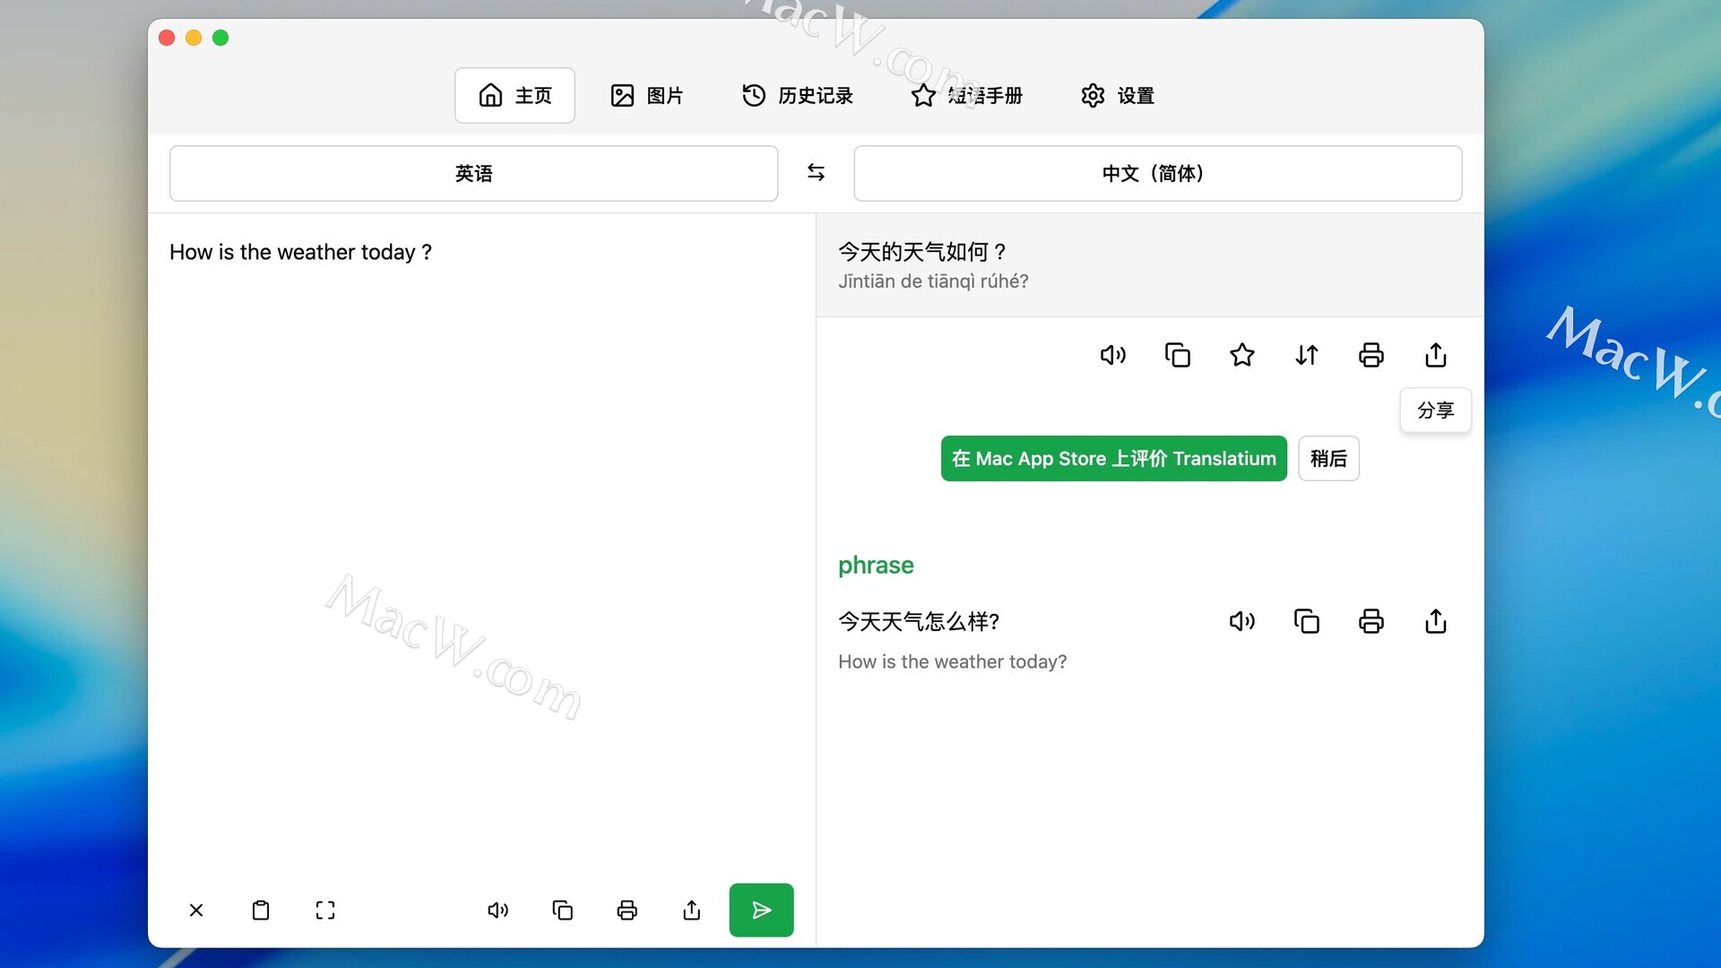Screen dimensions: 1721x968
Task: Click the reverse translate arrows icon
Action: coord(1306,355)
